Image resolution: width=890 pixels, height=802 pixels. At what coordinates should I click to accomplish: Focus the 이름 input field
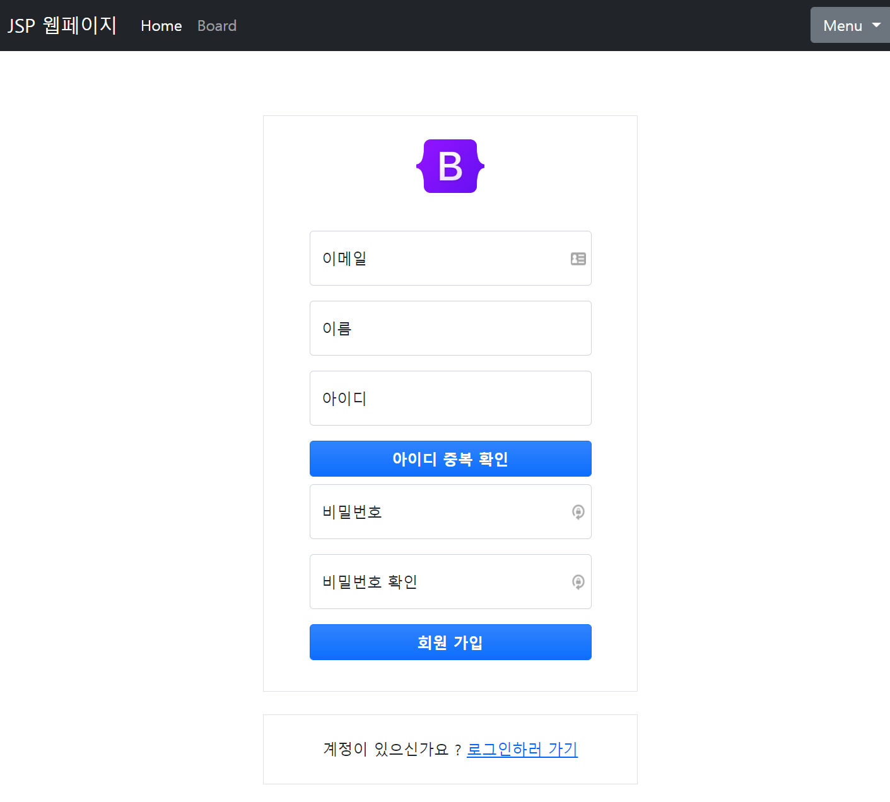pos(450,328)
